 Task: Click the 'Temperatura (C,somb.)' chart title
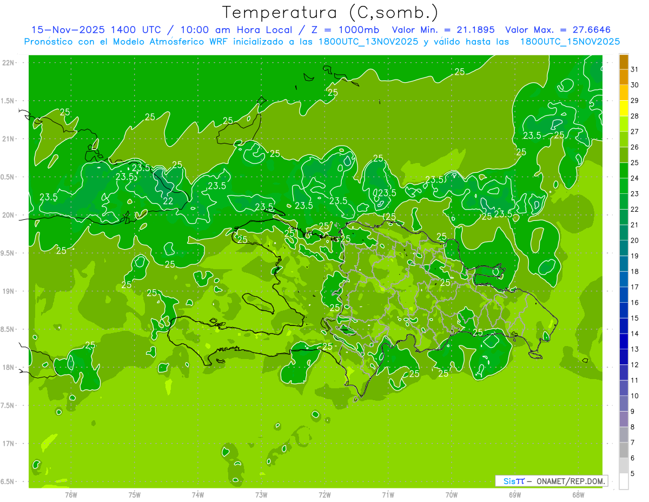point(330,12)
